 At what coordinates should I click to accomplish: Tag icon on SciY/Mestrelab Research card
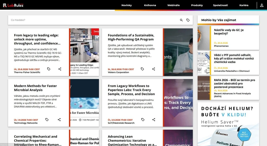point(143,120)
